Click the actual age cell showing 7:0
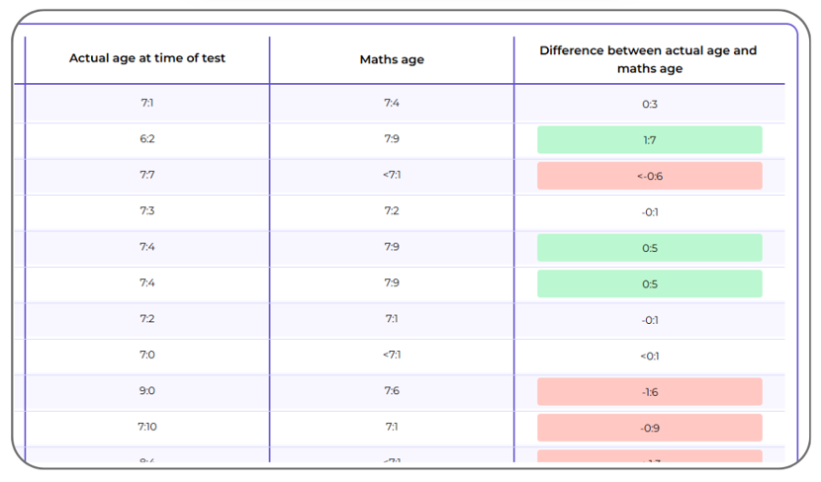 coord(147,355)
